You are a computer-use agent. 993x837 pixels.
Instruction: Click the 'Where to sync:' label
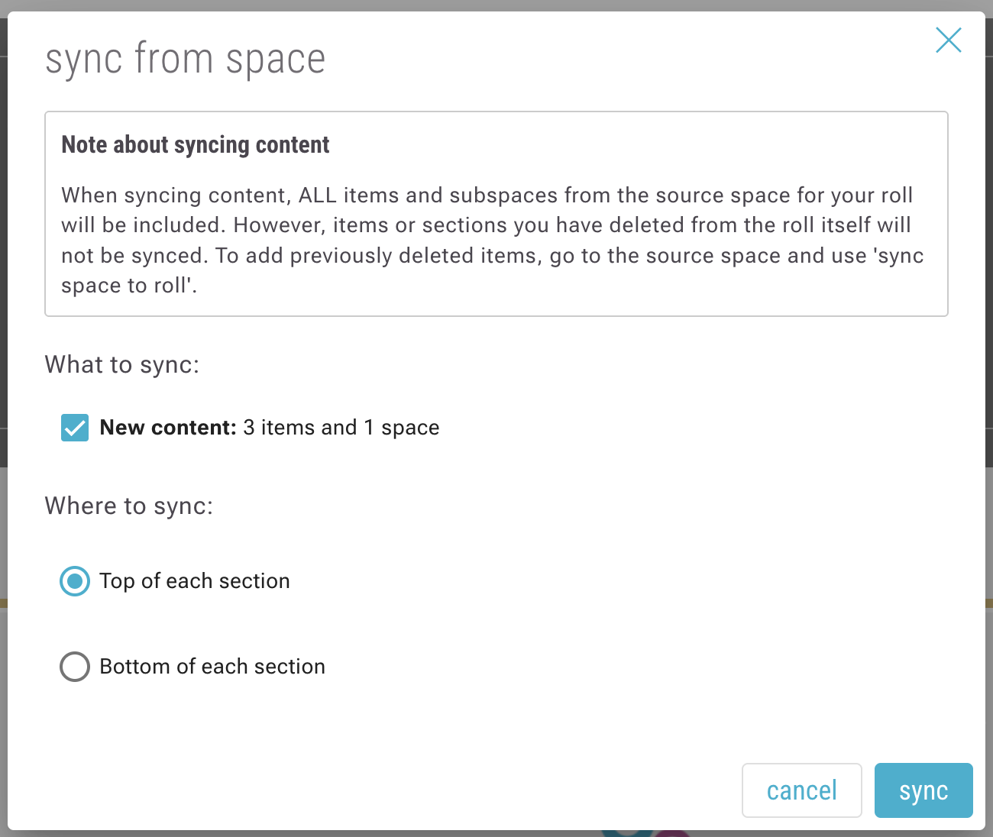tap(129, 506)
